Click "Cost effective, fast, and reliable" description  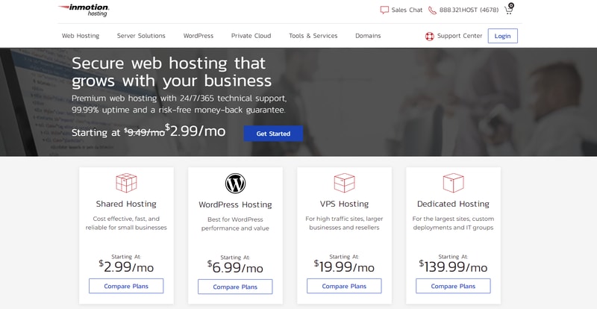point(126,223)
